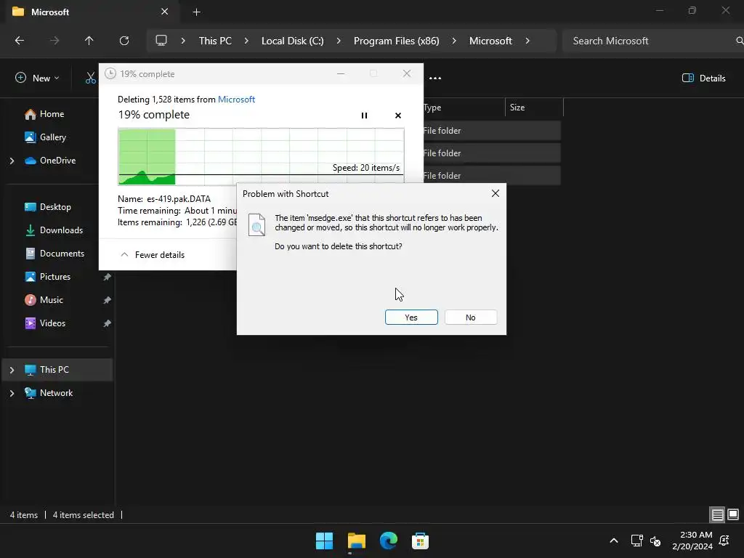
Task: Switch to the details list view
Action: coord(717,514)
